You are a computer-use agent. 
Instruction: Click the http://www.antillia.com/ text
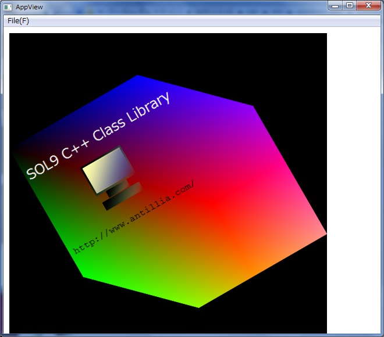pos(134,217)
